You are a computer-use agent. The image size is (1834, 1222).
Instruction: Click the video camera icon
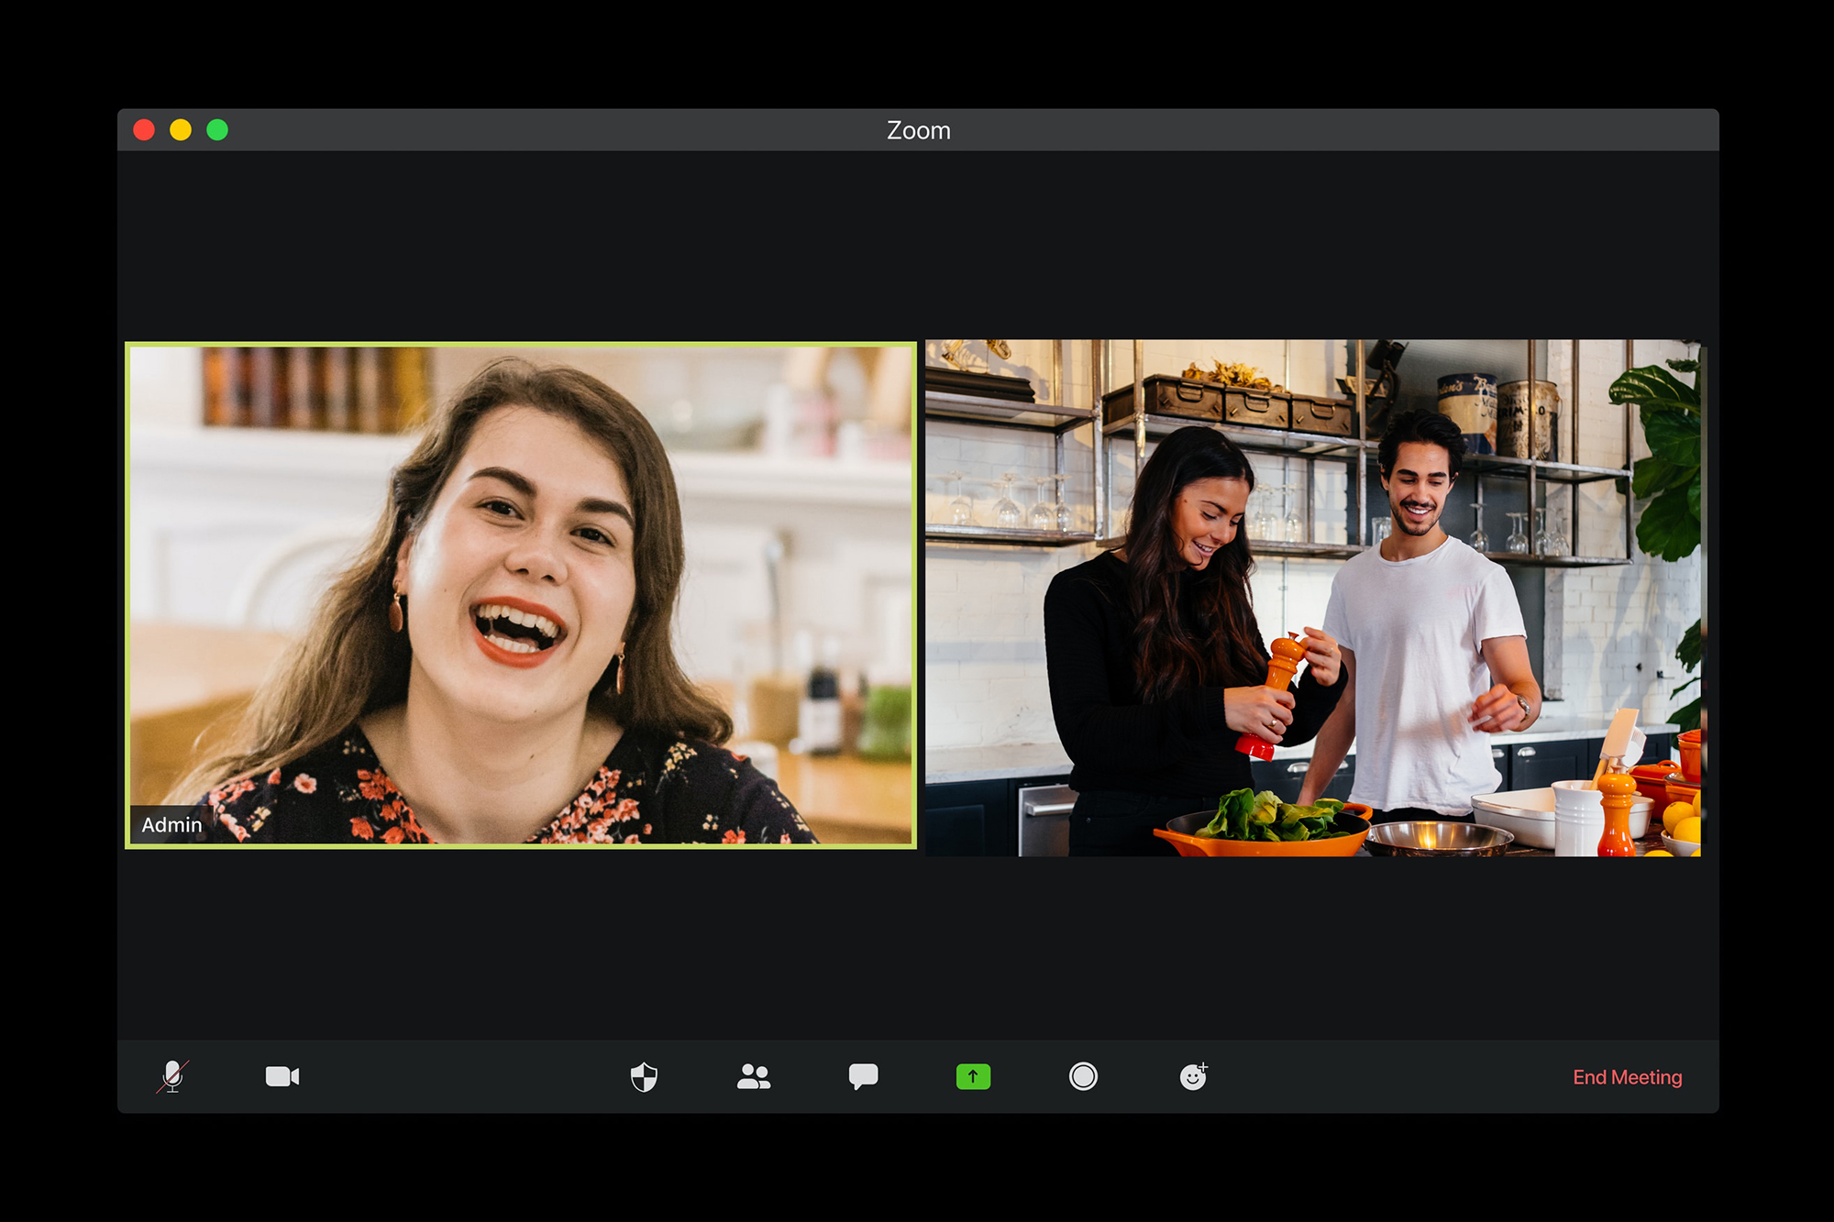[282, 1077]
